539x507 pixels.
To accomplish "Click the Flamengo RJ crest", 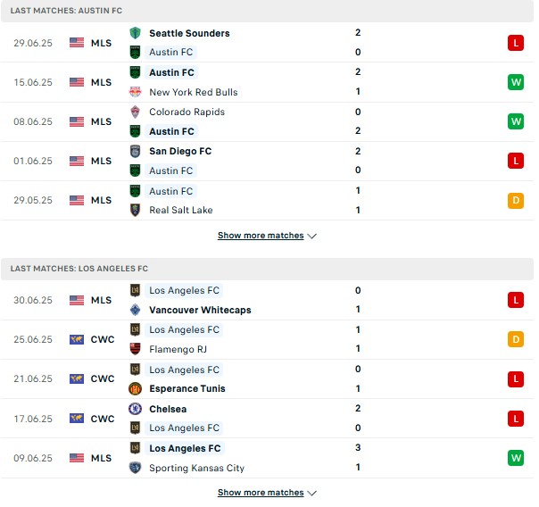I will [x=135, y=349].
